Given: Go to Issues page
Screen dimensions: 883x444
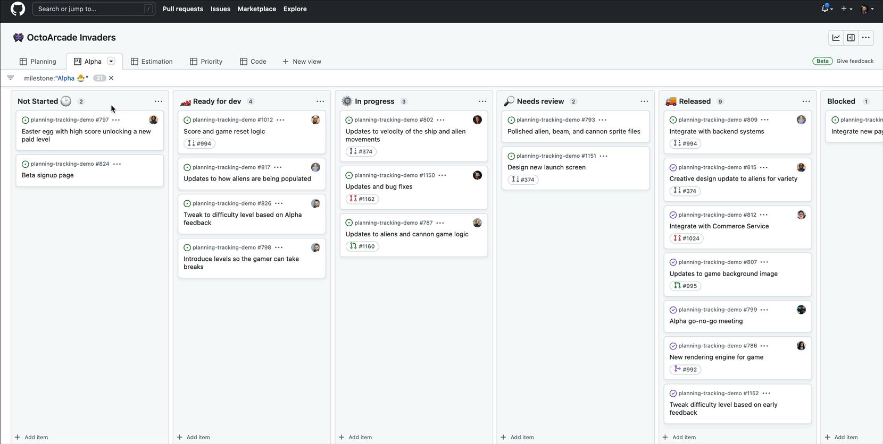Looking at the screenshot, I should pyautogui.click(x=220, y=9).
